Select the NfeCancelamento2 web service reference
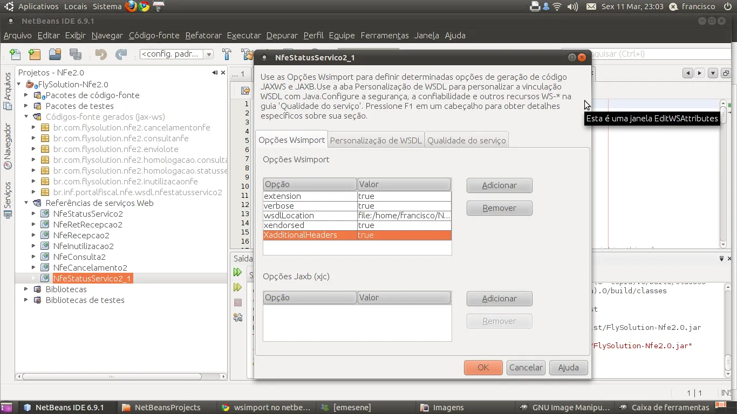This screenshot has height=414, width=737. (90, 267)
